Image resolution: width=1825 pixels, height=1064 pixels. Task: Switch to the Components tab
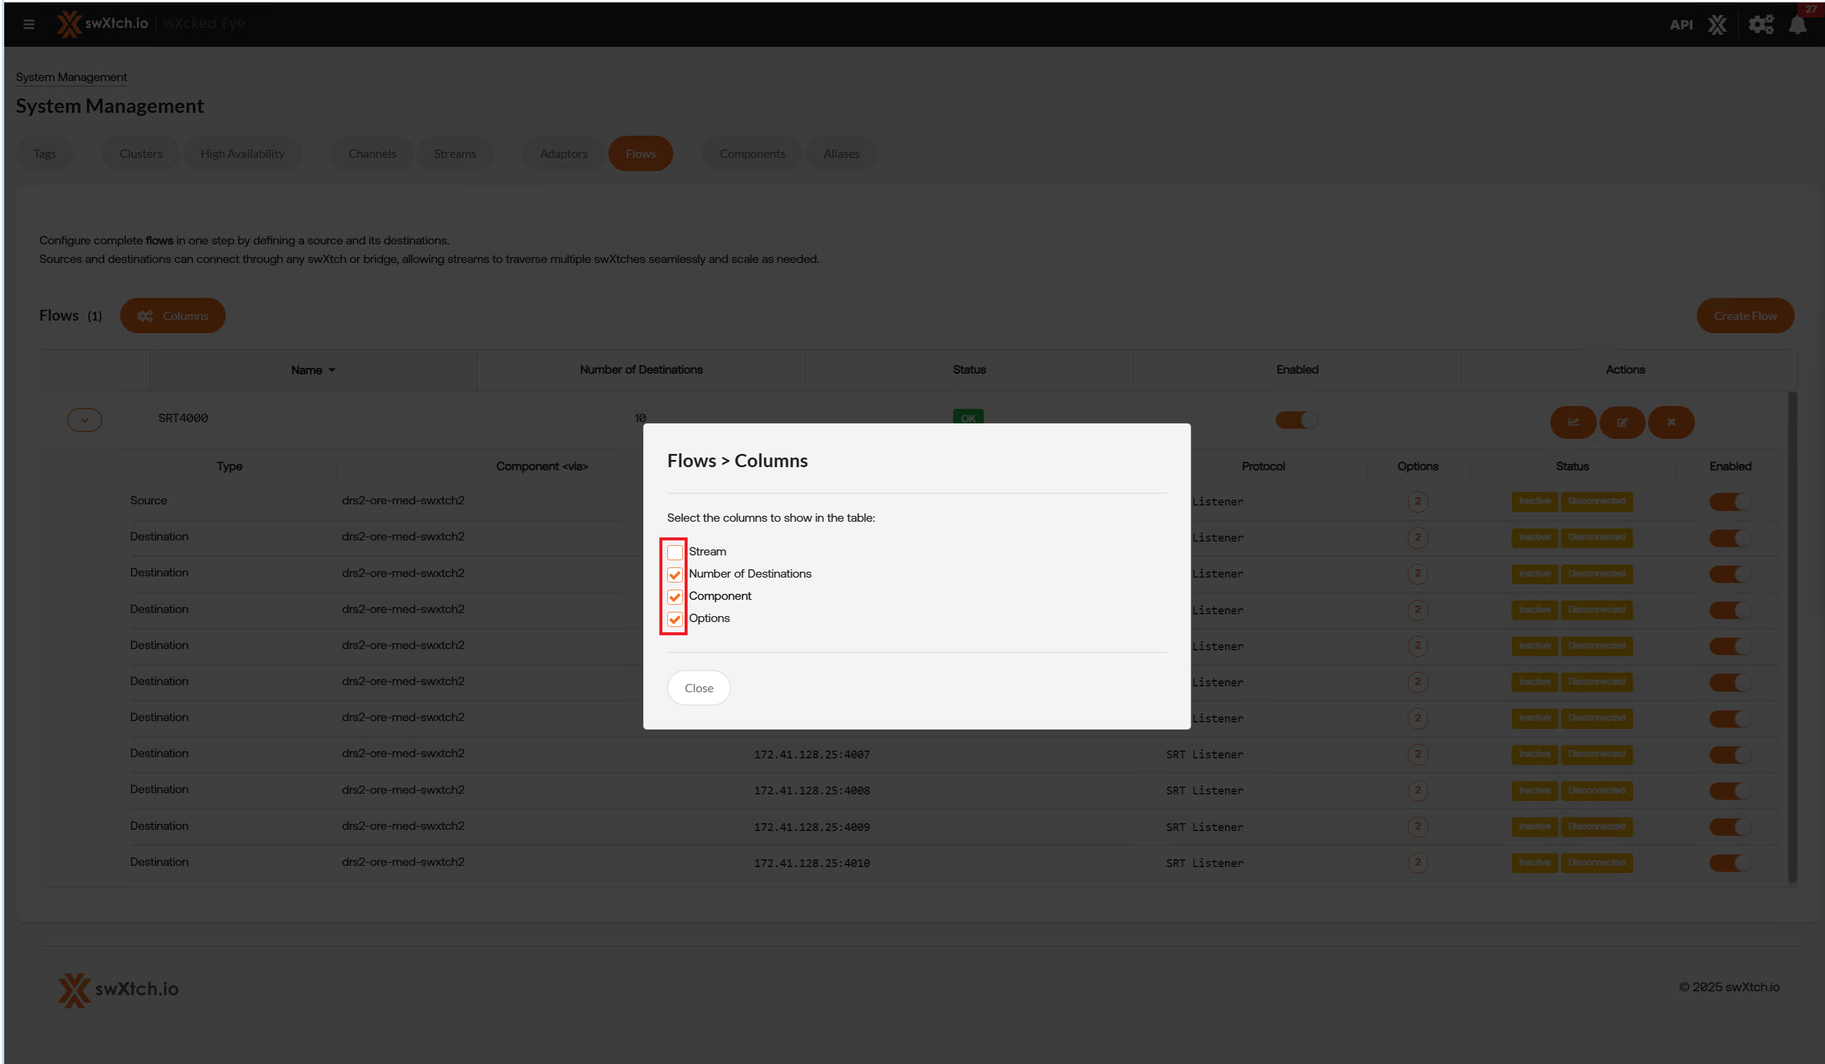tap(752, 154)
